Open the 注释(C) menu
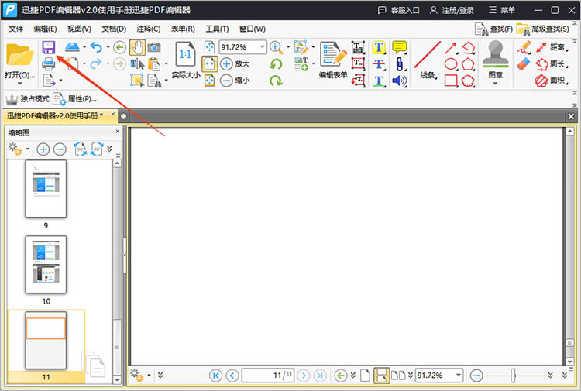This screenshot has width=581, height=391. tap(149, 29)
